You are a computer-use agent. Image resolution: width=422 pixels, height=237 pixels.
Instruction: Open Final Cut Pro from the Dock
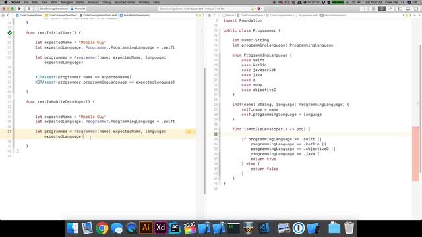pos(190,228)
